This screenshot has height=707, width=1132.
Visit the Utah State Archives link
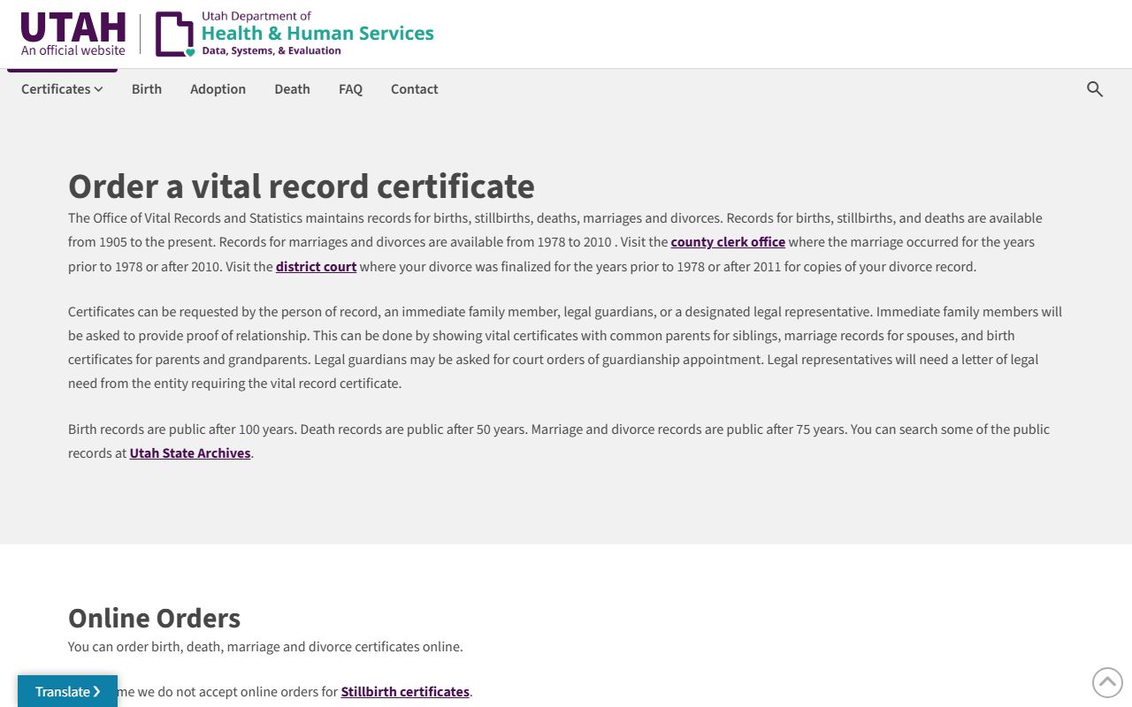coord(190,453)
